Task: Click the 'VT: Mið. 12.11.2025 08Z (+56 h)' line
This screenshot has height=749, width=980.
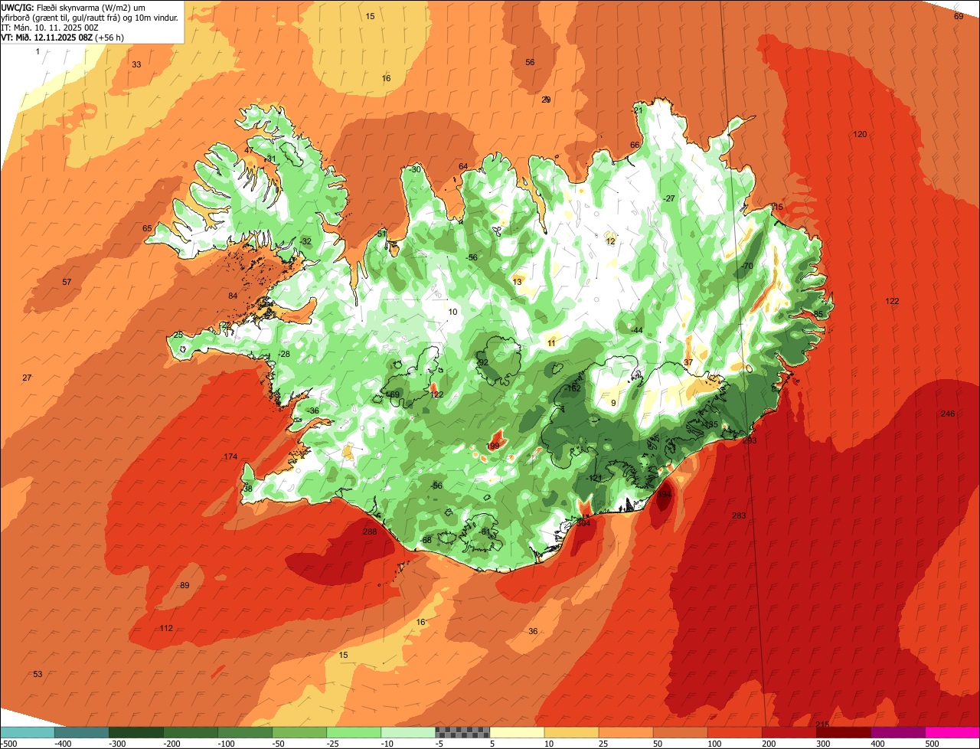Action: (63, 37)
